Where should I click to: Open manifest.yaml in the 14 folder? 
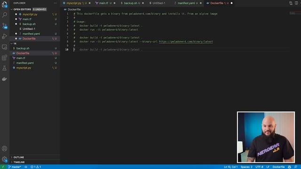click(35, 63)
